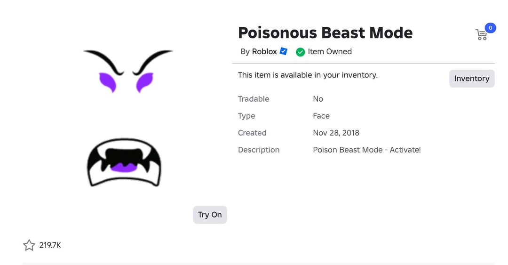Click the Item Owned status text
The height and width of the screenshot is (265, 508).
click(x=330, y=52)
